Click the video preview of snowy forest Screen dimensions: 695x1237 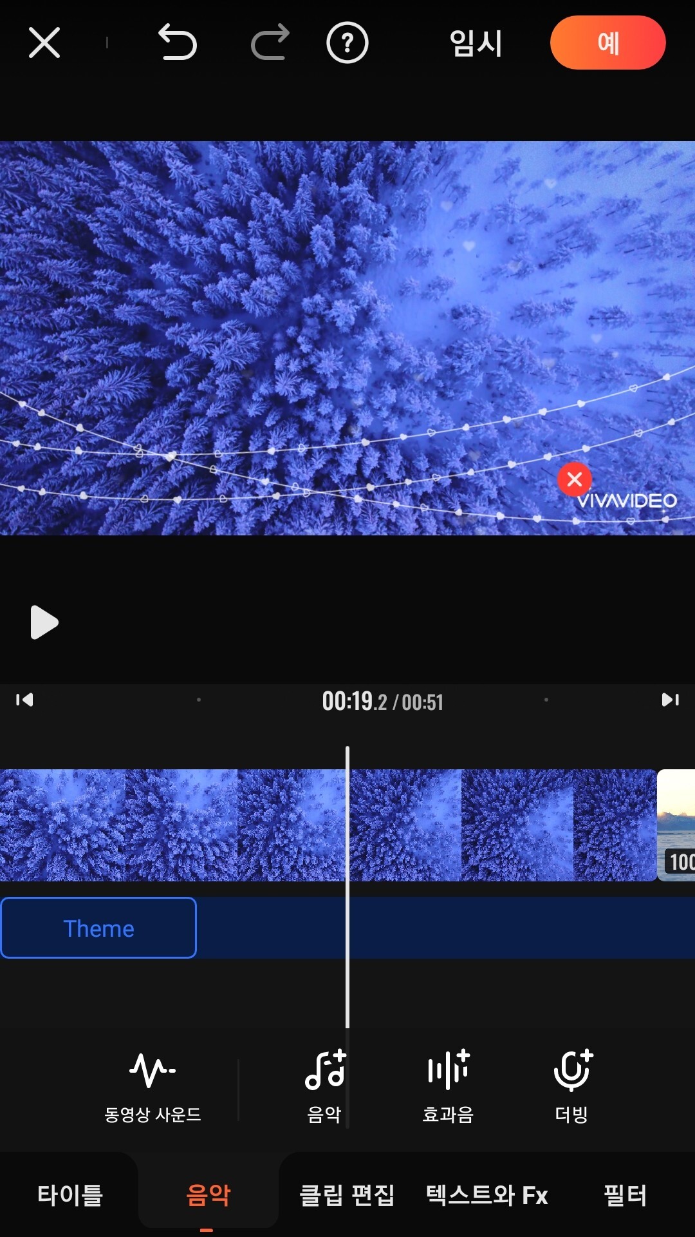(347, 338)
